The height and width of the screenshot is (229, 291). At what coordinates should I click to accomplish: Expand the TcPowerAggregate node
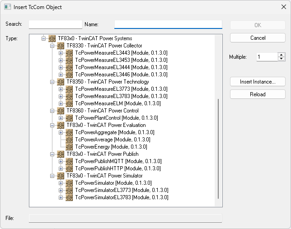(61, 133)
